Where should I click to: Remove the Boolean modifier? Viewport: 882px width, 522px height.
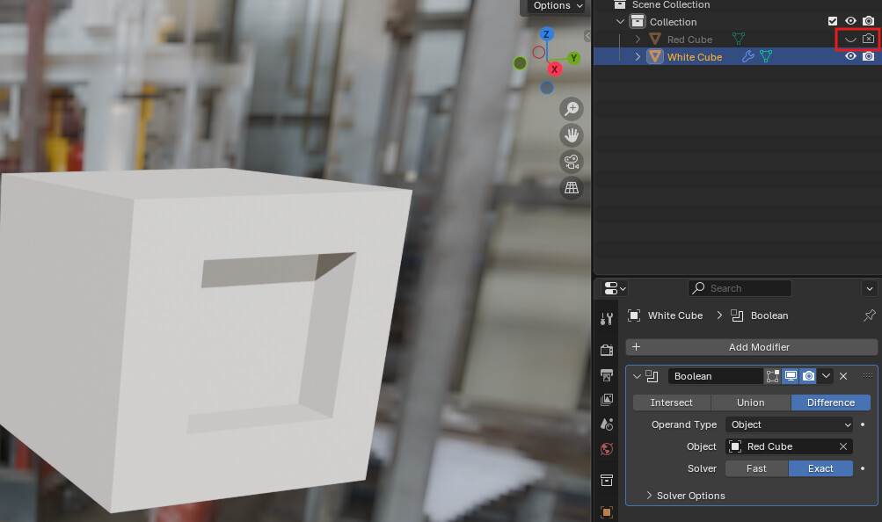843,376
